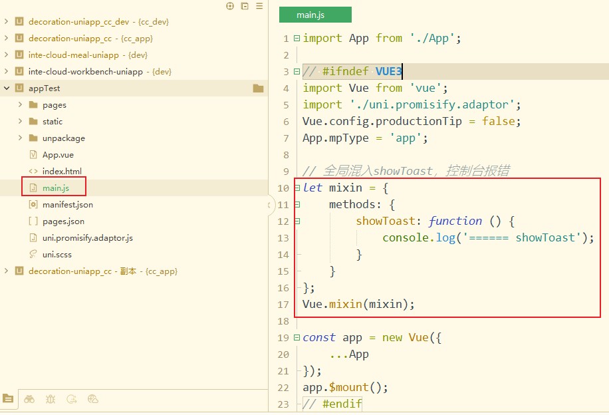Select uni.scss file in project tree
609x415 pixels.
pos(57,255)
